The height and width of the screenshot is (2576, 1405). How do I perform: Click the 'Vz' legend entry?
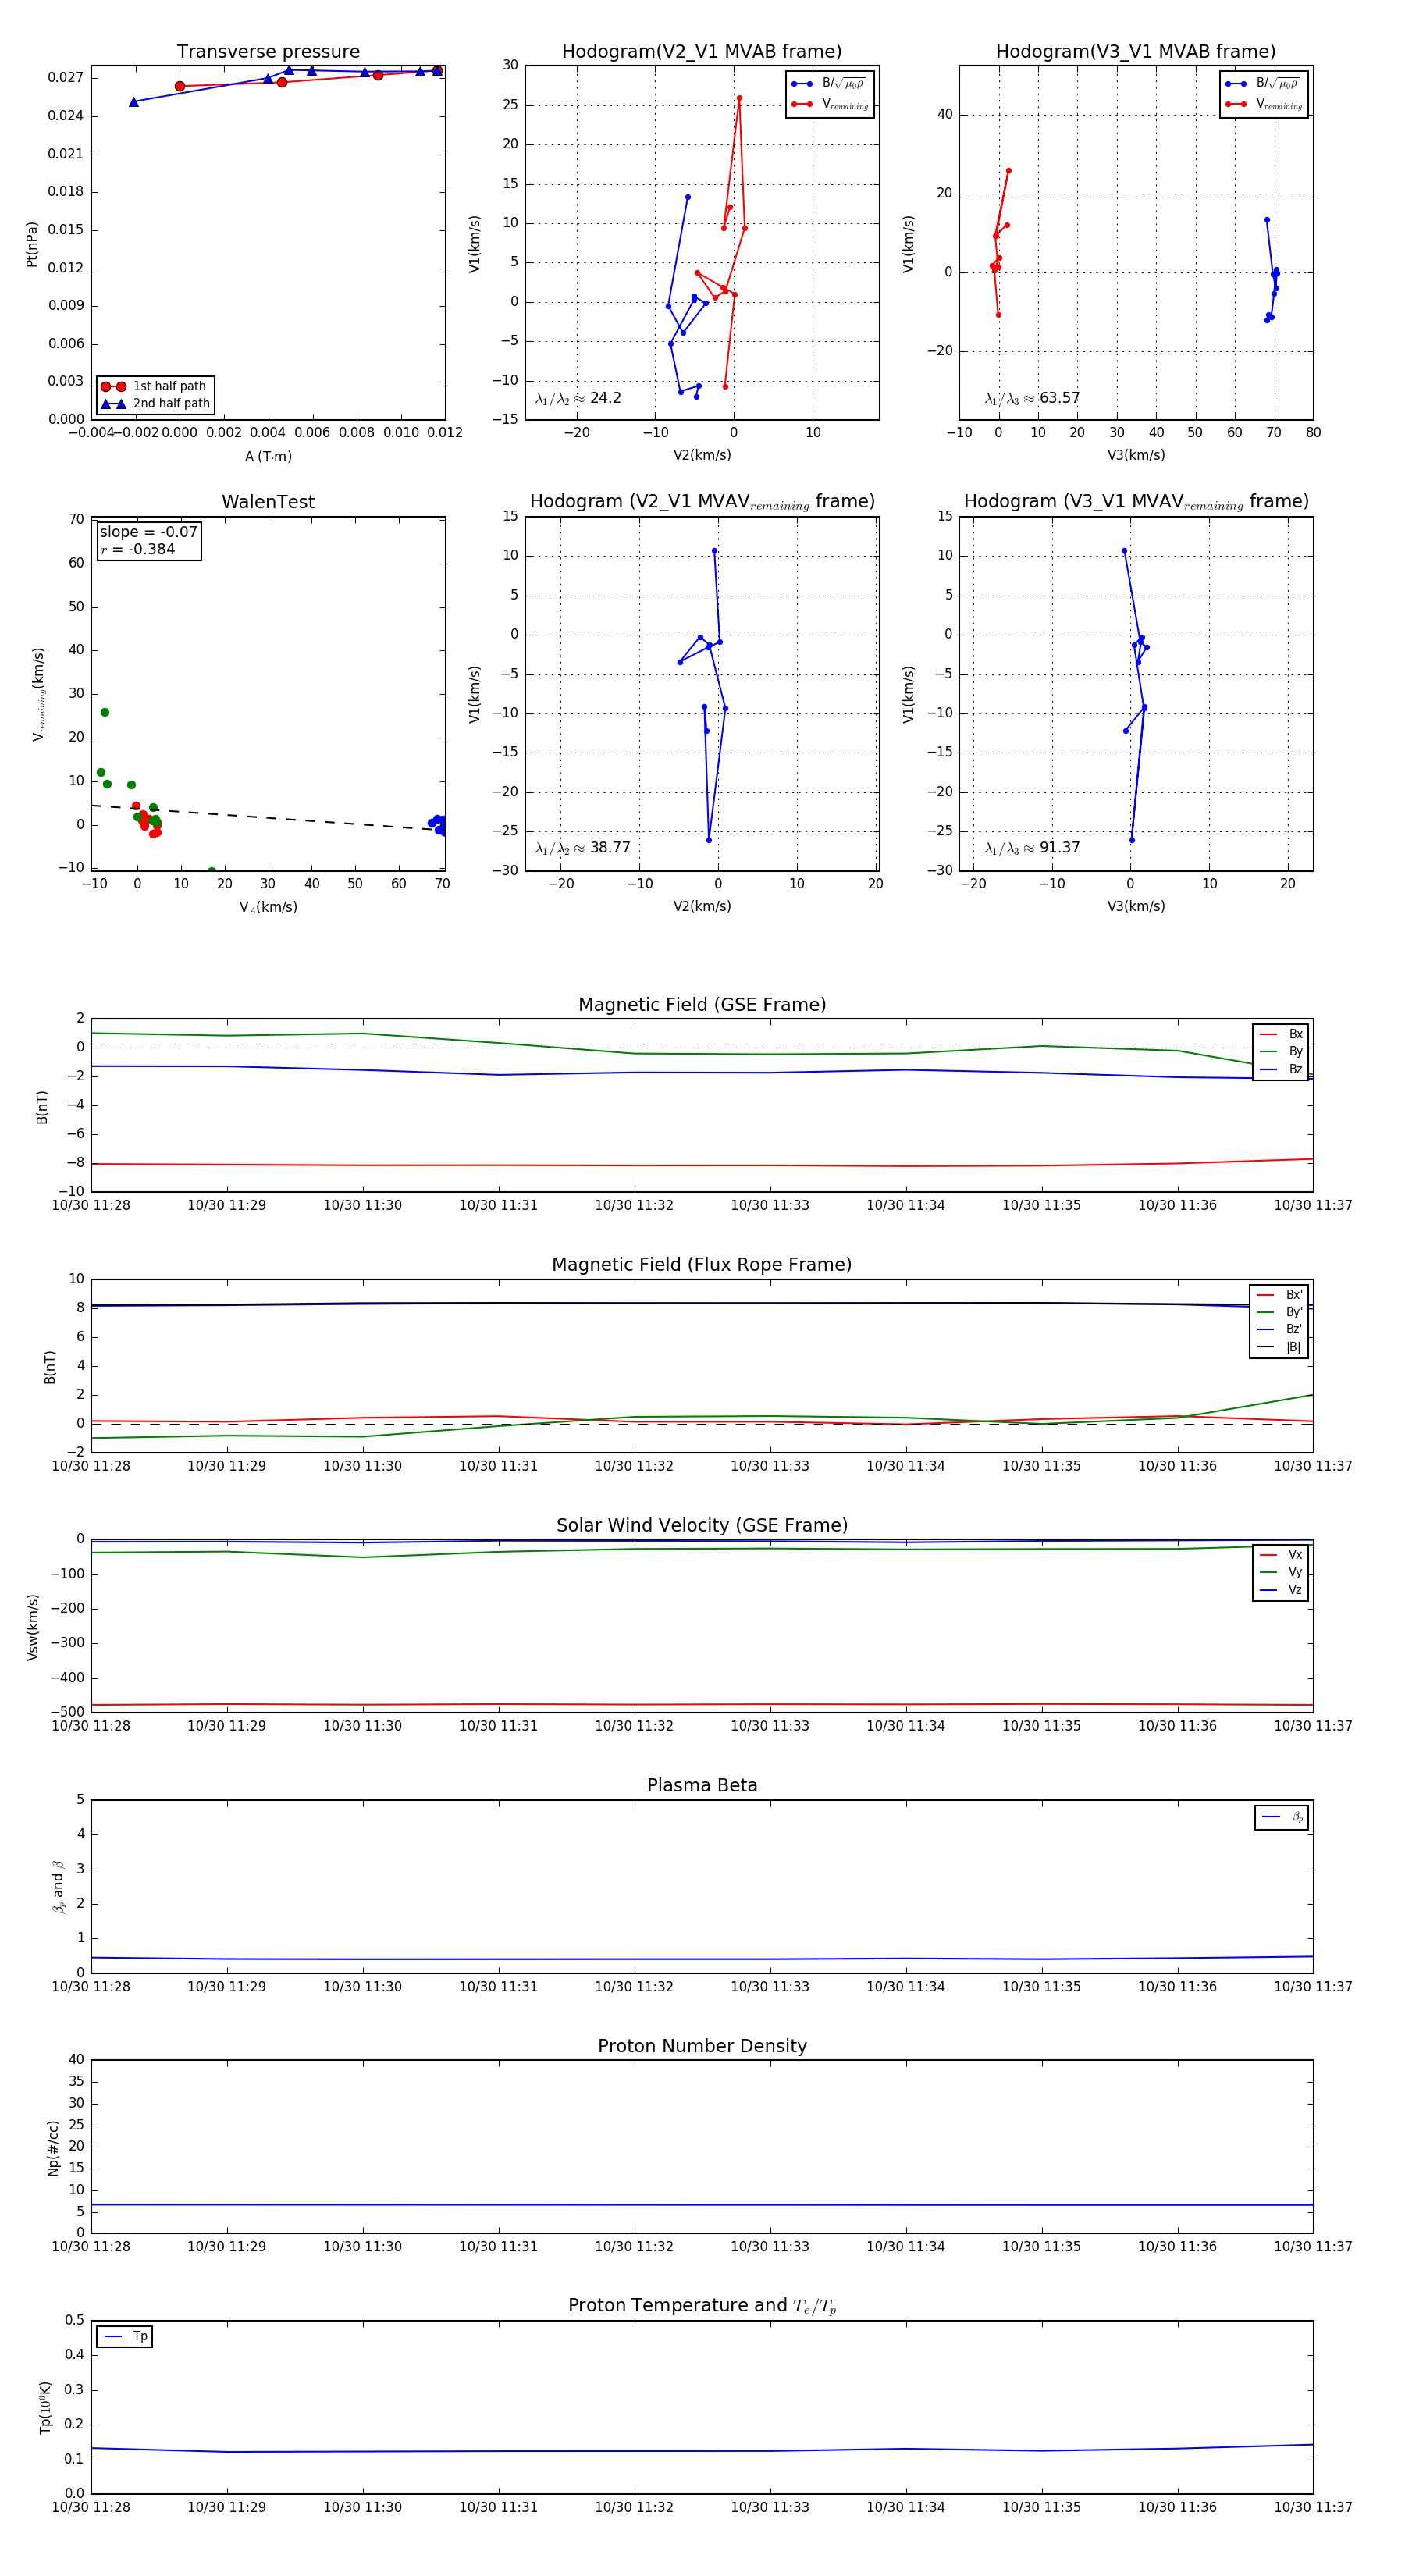[x=1281, y=1589]
